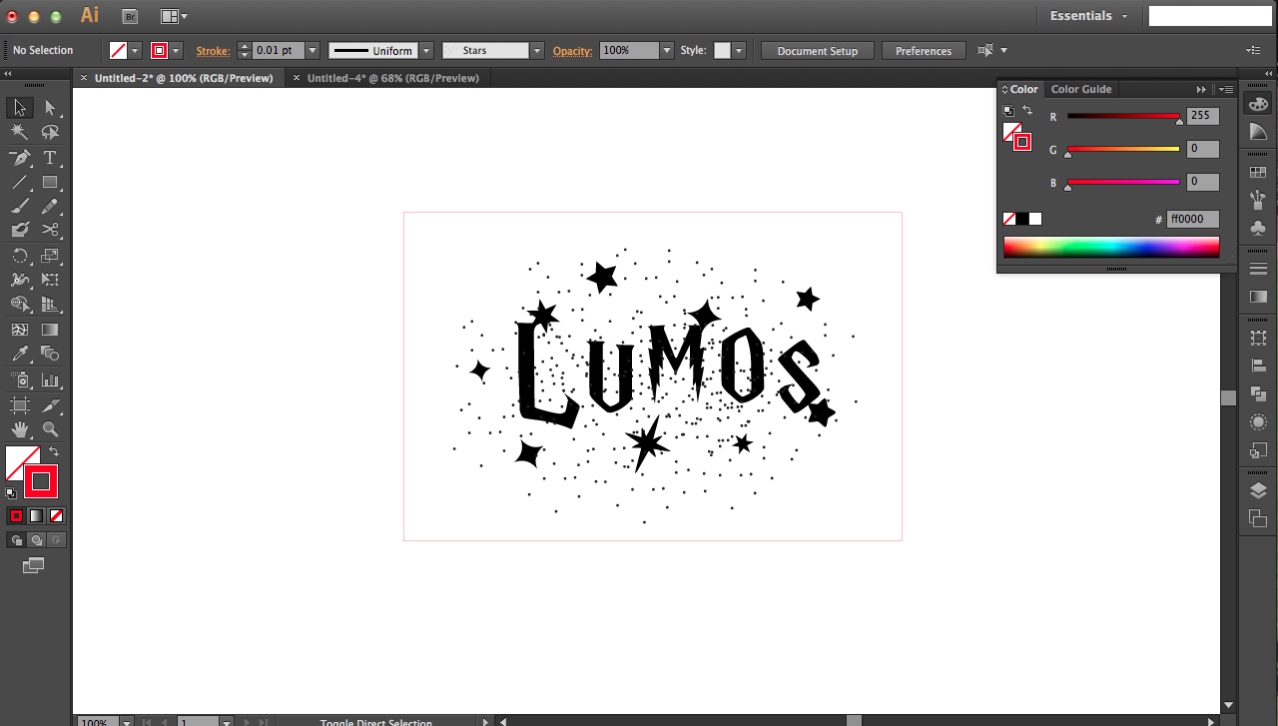Set paint mode to None
1278x726 pixels.
pyautogui.click(x=57, y=515)
